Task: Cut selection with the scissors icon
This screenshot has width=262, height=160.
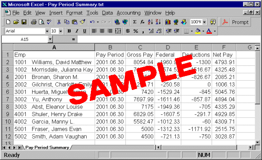Action: click(x=59, y=22)
